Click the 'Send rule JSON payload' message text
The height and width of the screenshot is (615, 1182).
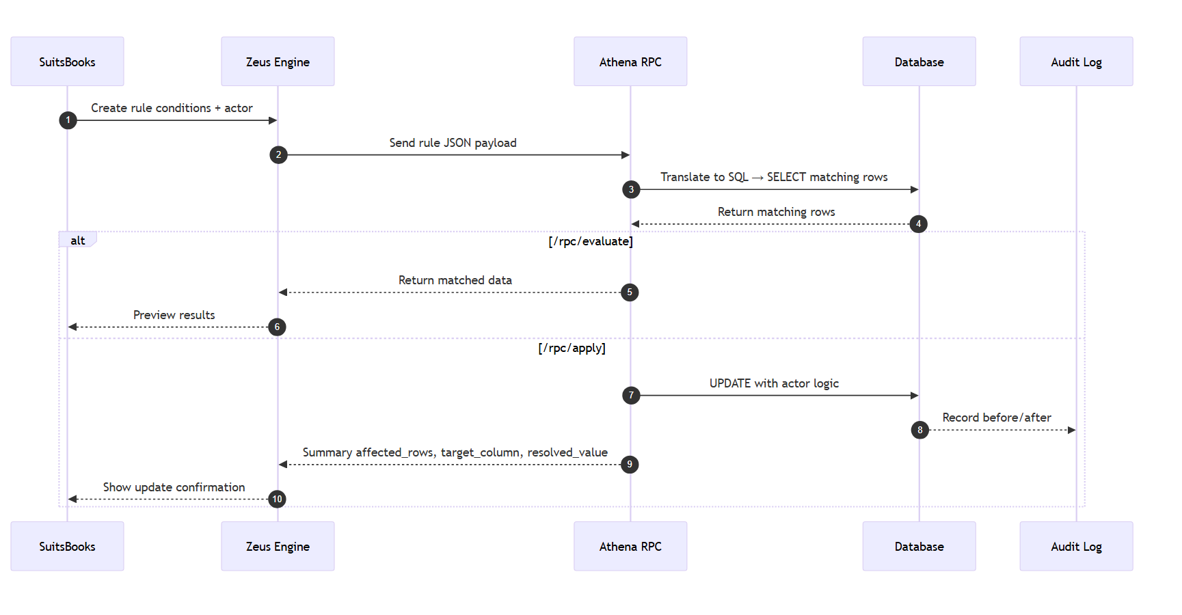[453, 143]
